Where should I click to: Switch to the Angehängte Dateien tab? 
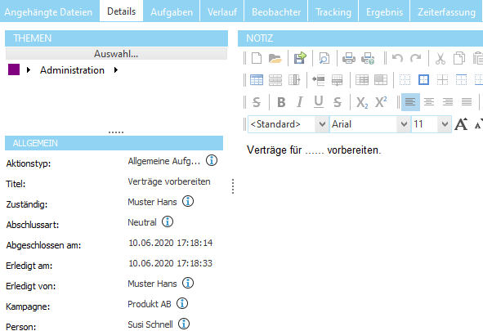pos(48,11)
